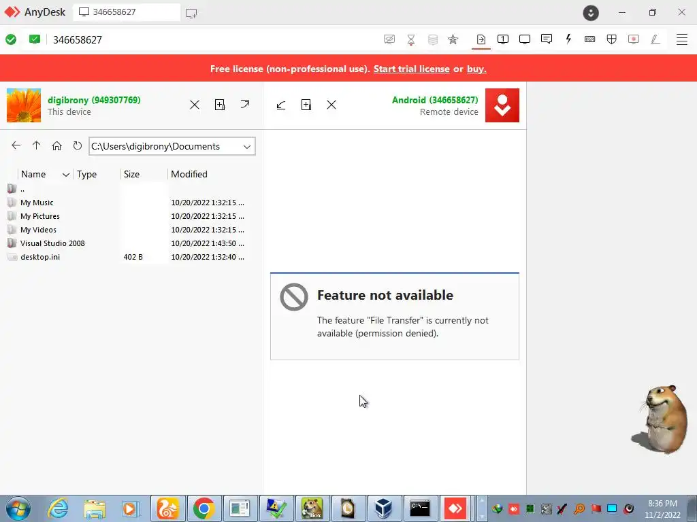Sort by the Modified column header
Image resolution: width=697 pixels, height=522 pixels.
pyautogui.click(x=189, y=174)
